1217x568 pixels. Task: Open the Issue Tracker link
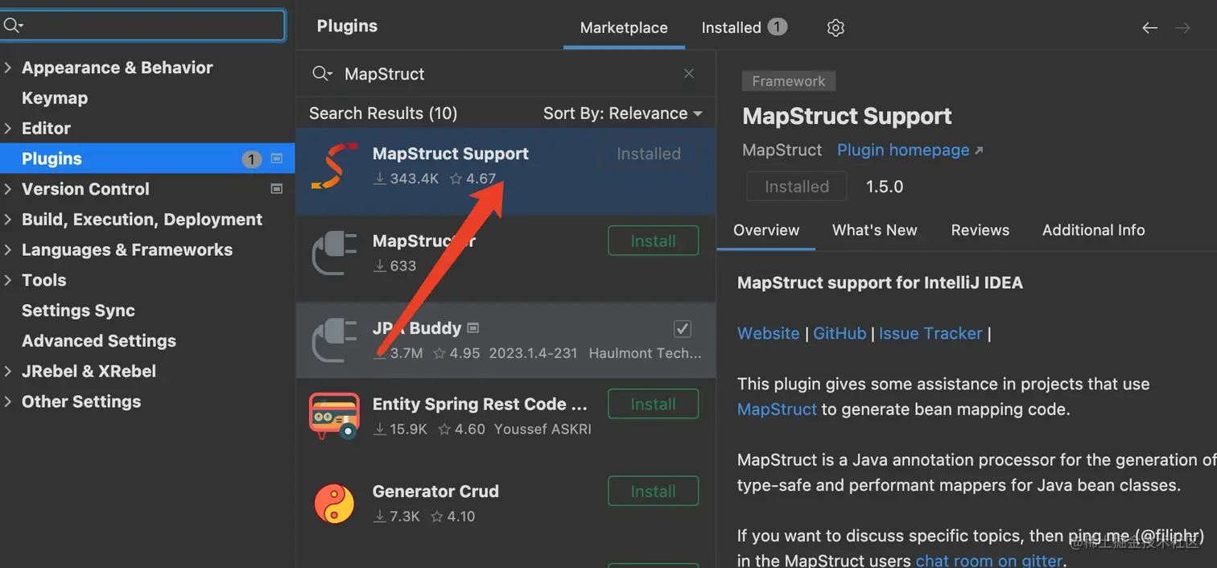click(x=930, y=333)
